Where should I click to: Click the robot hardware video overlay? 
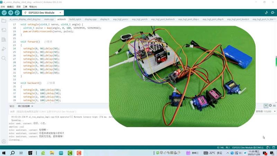pos(182,76)
